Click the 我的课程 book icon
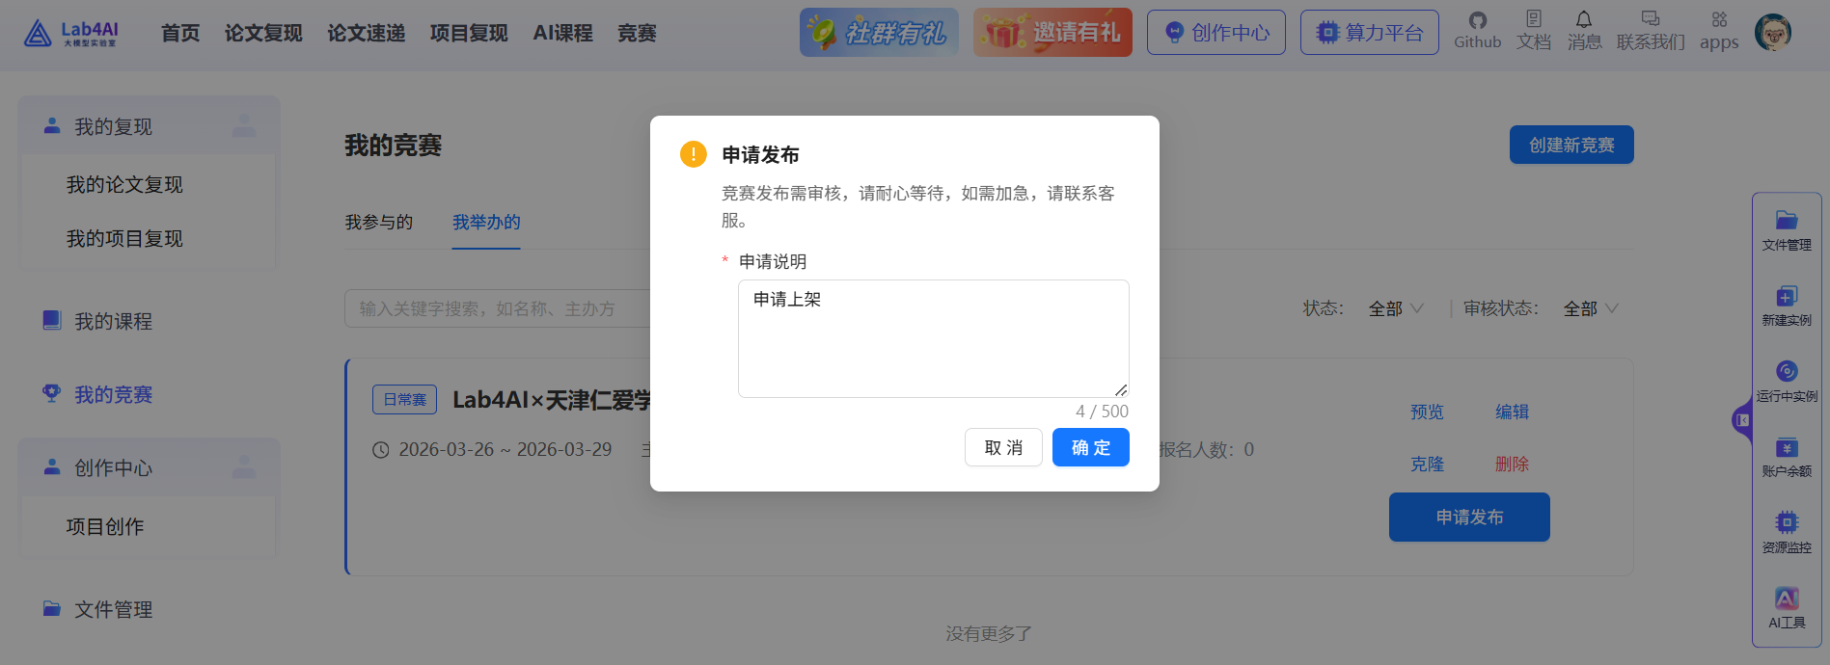Screen dimensions: 1830x665 click(52, 320)
